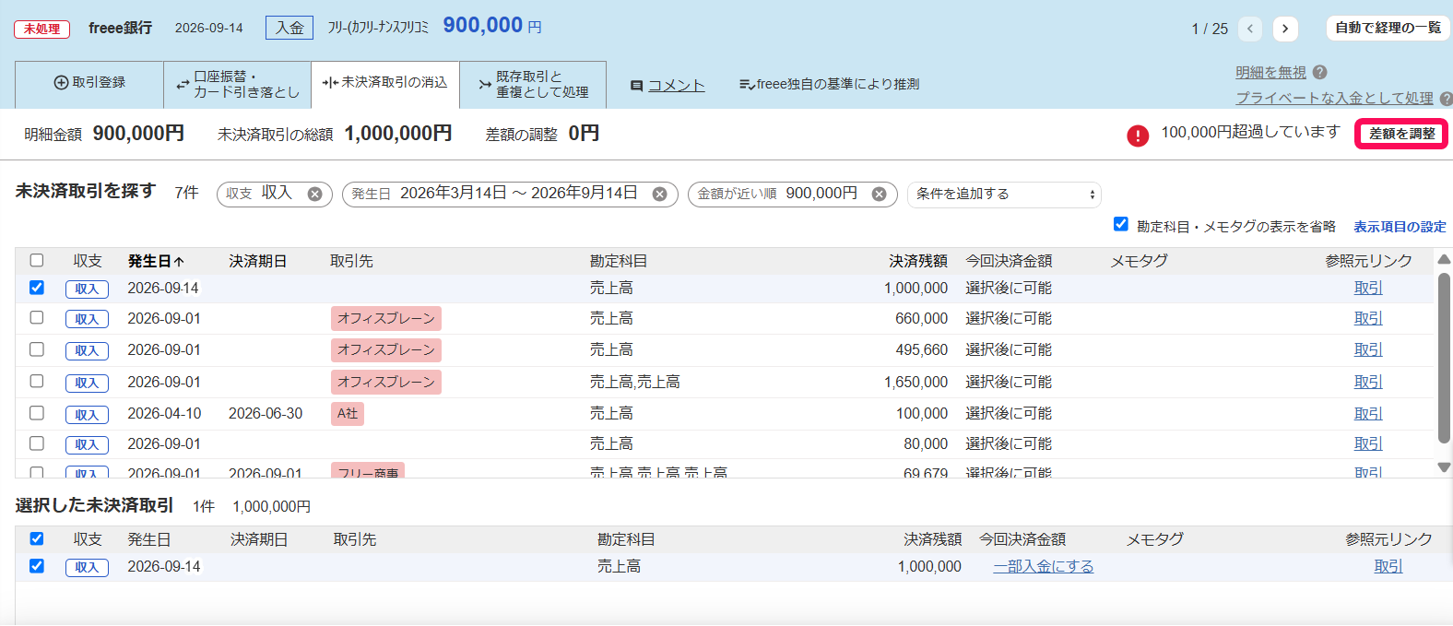The width and height of the screenshot is (1453, 626).
Task: Click プライベートな入金として処理 link
Action: 1334,98
